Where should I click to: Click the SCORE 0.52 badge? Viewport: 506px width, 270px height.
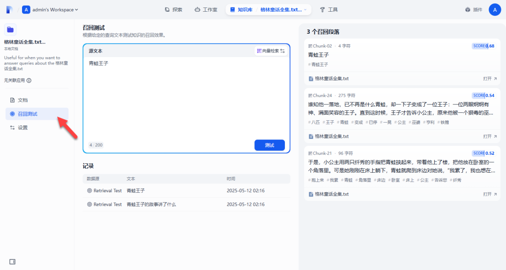[x=484, y=153]
